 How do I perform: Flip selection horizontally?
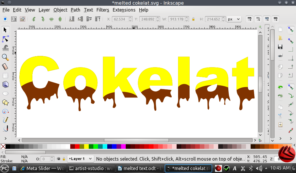pyautogui.click(x=51, y=19)
